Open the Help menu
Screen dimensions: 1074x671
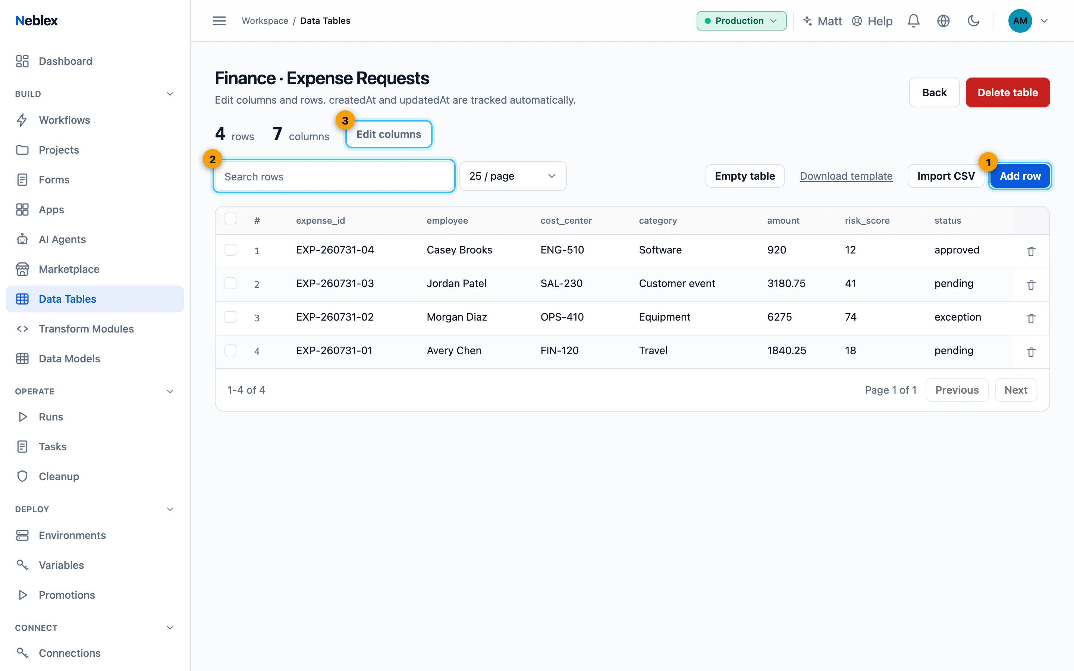coord(872,21)
